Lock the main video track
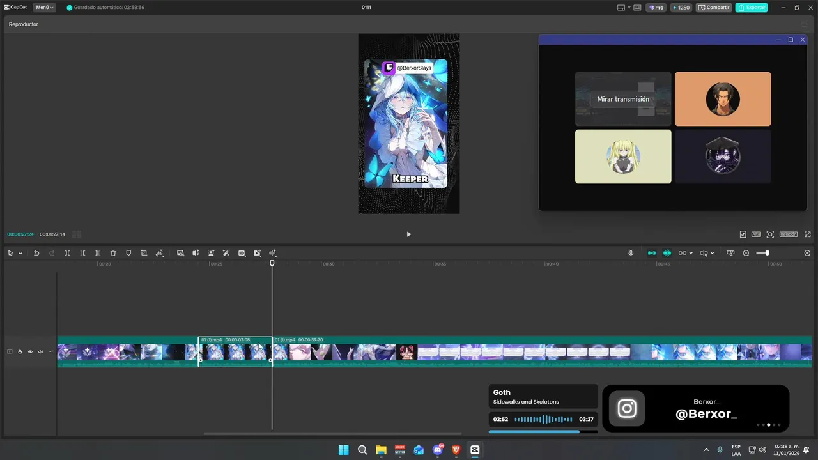Image resolution: width=818 pixels, height=460 pixels. [20, 351]
